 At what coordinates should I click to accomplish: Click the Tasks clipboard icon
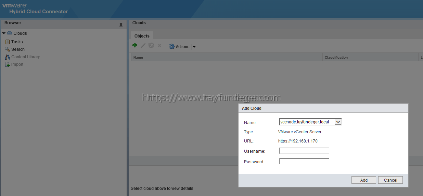tap(8, 42)
